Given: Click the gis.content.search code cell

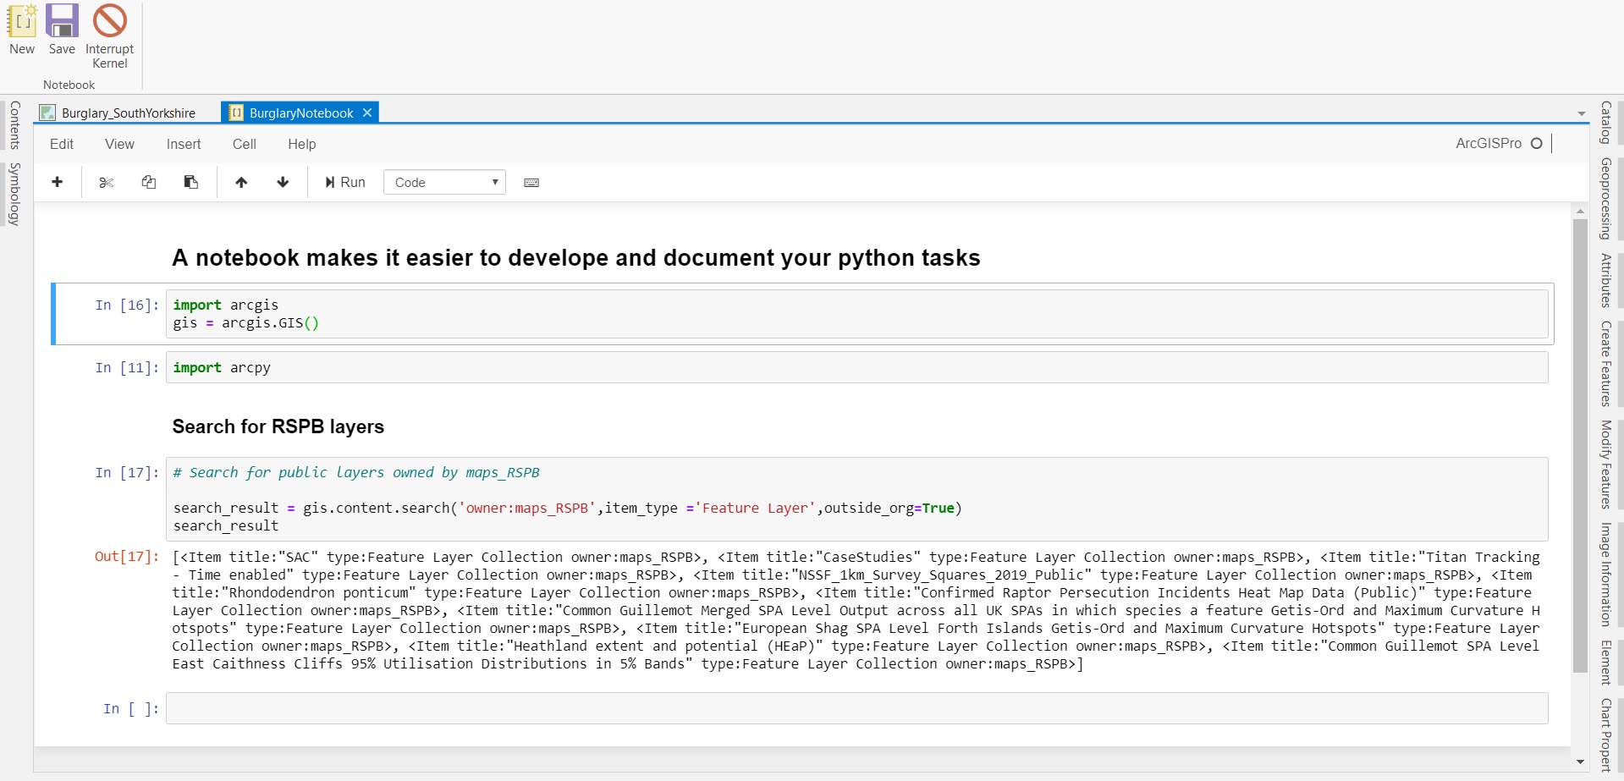Looking at the screenshot, I should click(857, 499).
